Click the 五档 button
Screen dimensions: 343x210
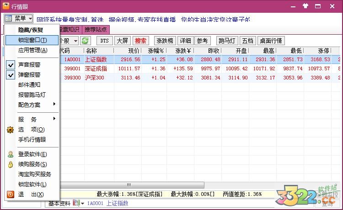point(247,41)
